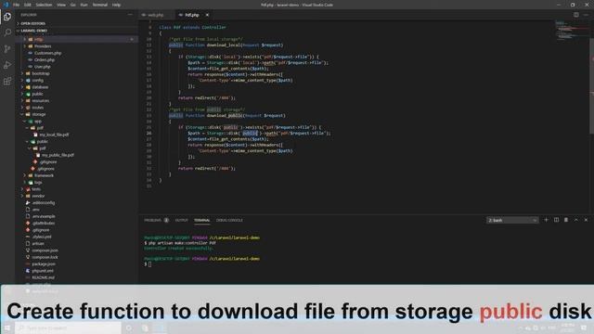Open the Run menu
This screenshot has width=594, height=334.
click(84, 5)
